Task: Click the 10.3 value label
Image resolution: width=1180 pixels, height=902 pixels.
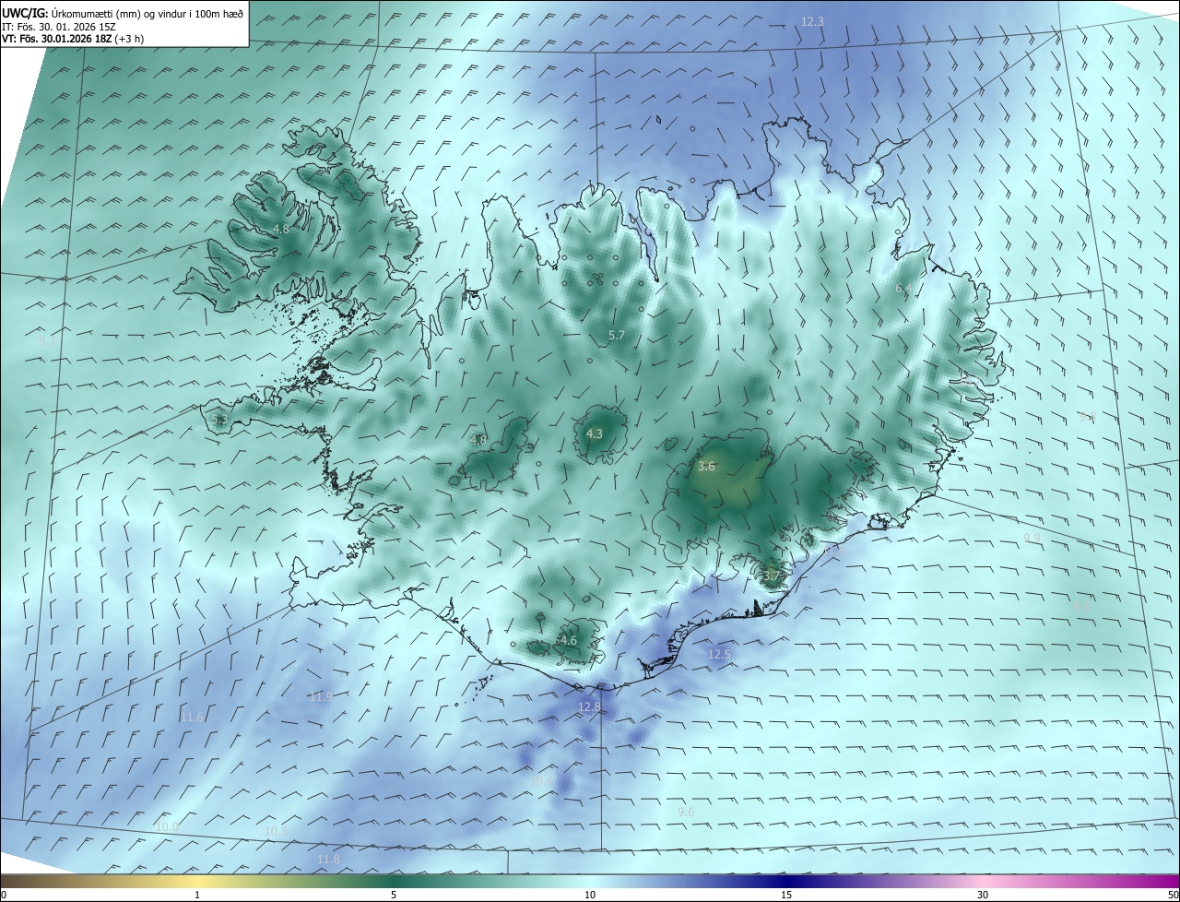Action: 277,831
